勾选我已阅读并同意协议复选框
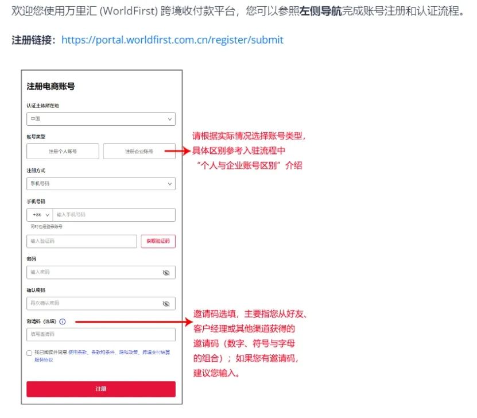This screenshot has height=418, width=477. 29,353
